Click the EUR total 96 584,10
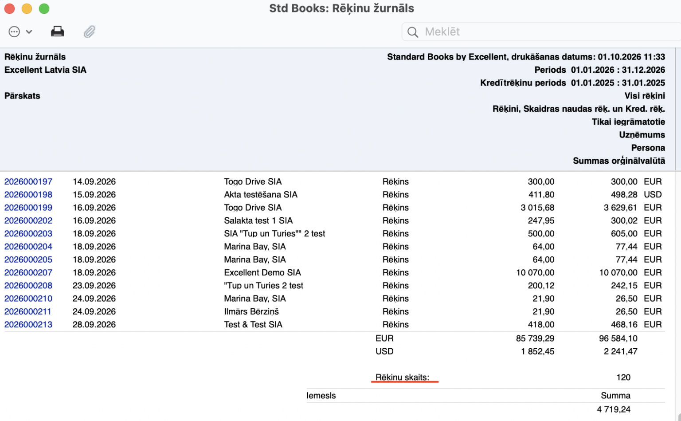 (x=618, y=338)
